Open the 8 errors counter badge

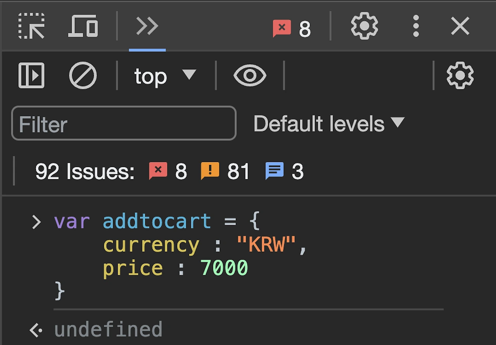pos(292,29)
